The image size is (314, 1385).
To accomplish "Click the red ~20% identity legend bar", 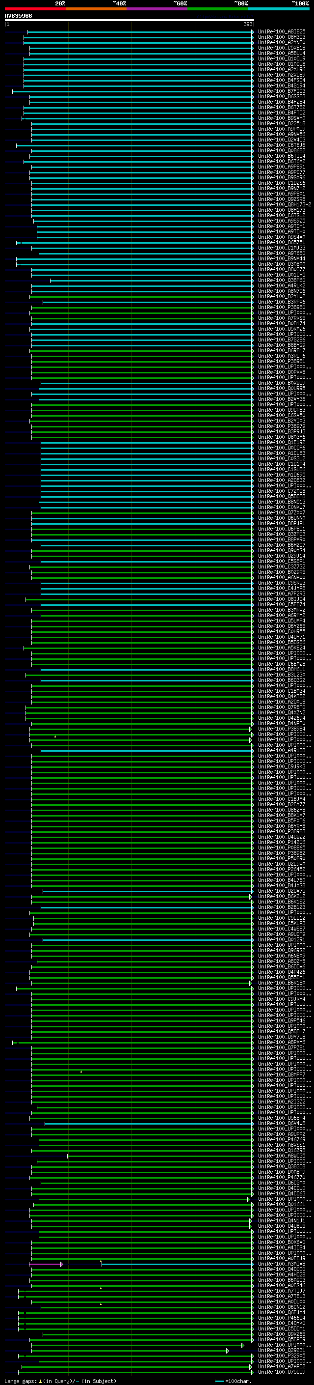I will point(35,9).
